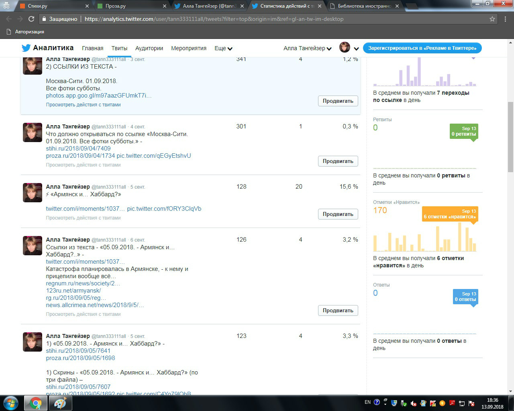514x411 pixels.
Task: Click Продвигать for the 6 сент. tweet
Action: tap(338, 310)
